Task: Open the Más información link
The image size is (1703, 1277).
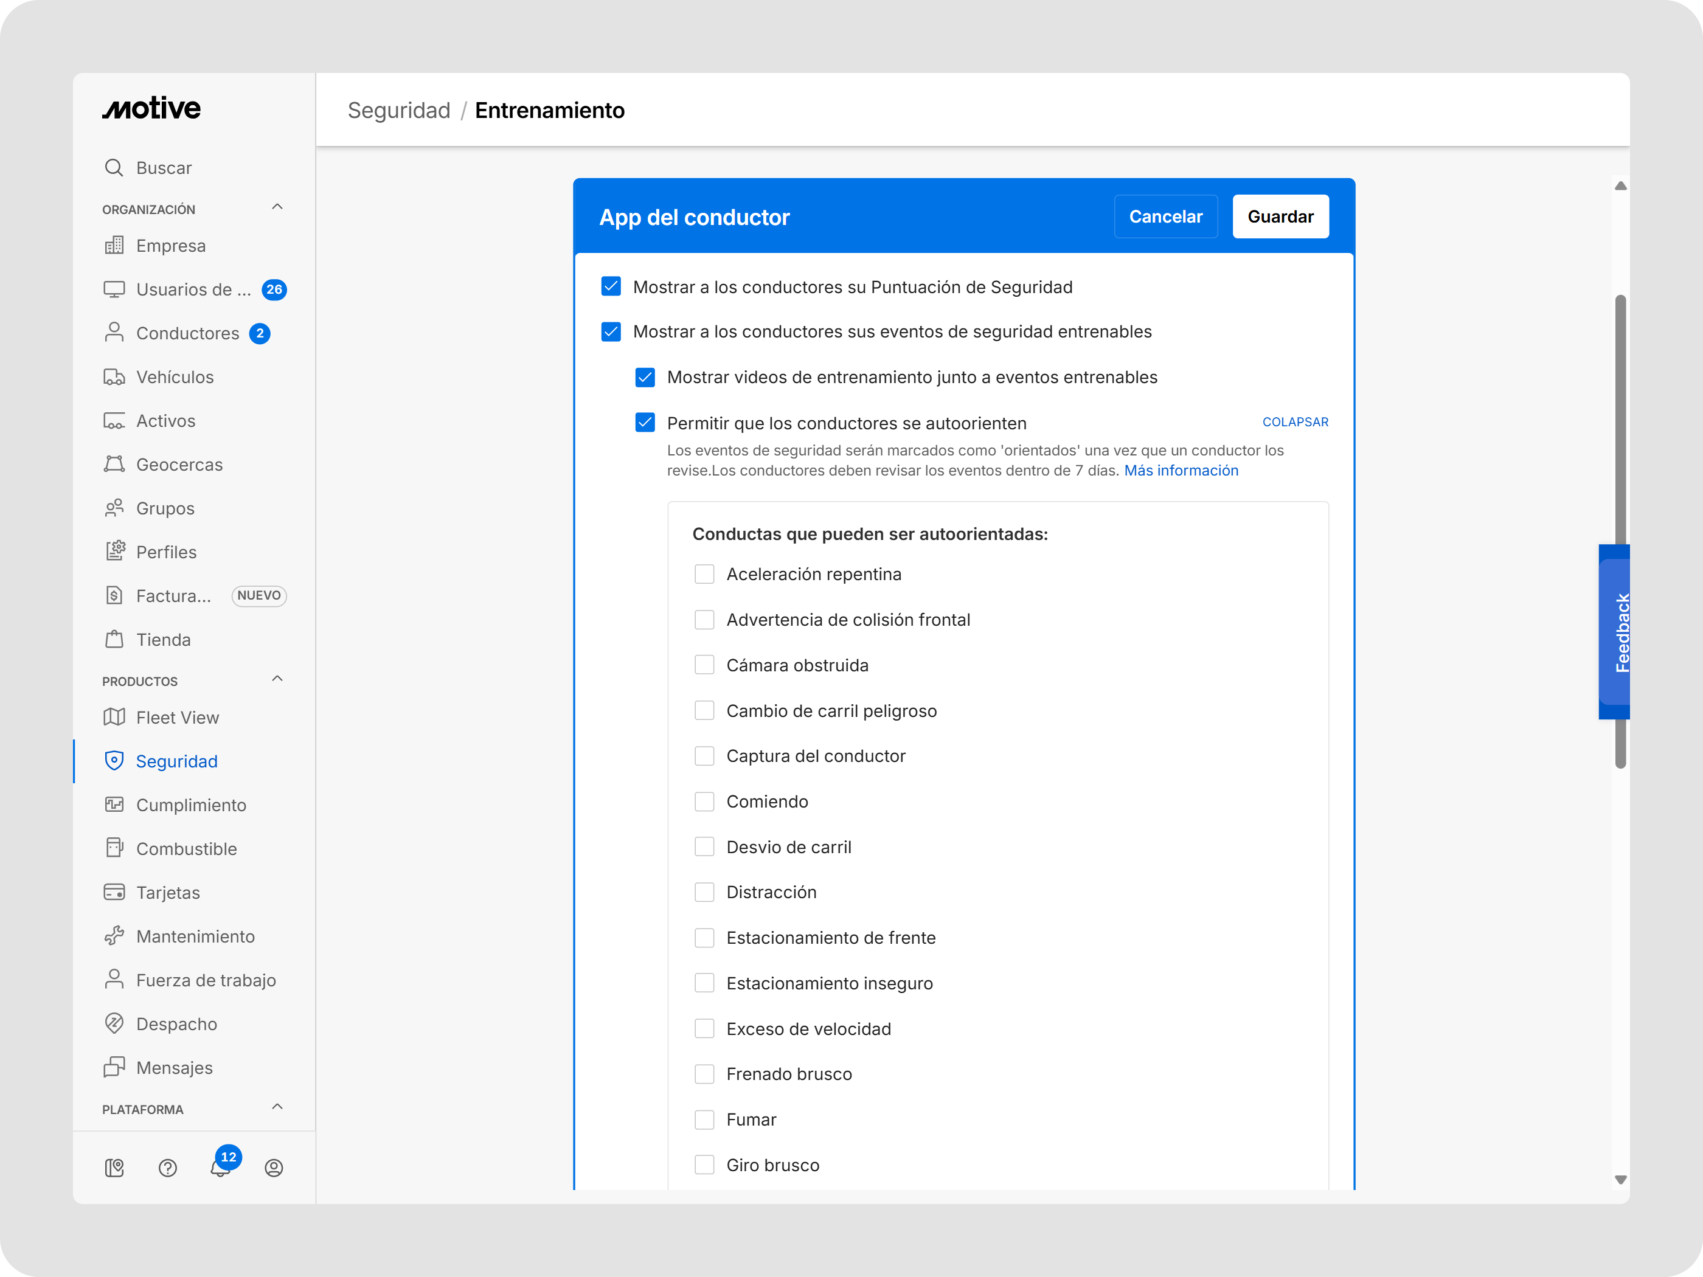Action: (1181, 470)
